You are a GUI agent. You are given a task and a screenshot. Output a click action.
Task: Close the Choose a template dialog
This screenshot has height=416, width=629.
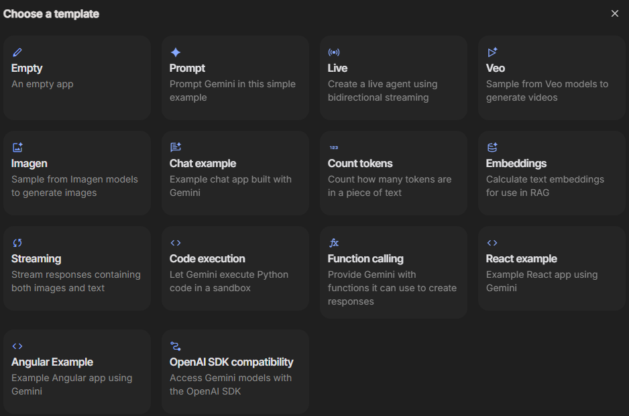coord(615,13)
